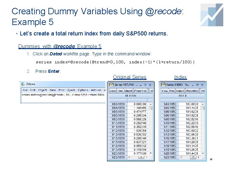Select date 1/23/1950 in INDEX window
Image resolution: width=228 pixels, height=171 pixels.
coord(170,157)
